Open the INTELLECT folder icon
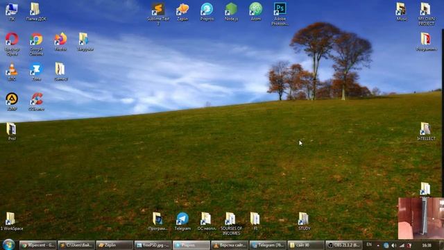Viewport: 444px width, 250px height. tap(426, 131)
